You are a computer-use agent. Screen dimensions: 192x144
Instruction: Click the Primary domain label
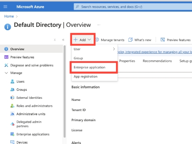tap(84, 120)
